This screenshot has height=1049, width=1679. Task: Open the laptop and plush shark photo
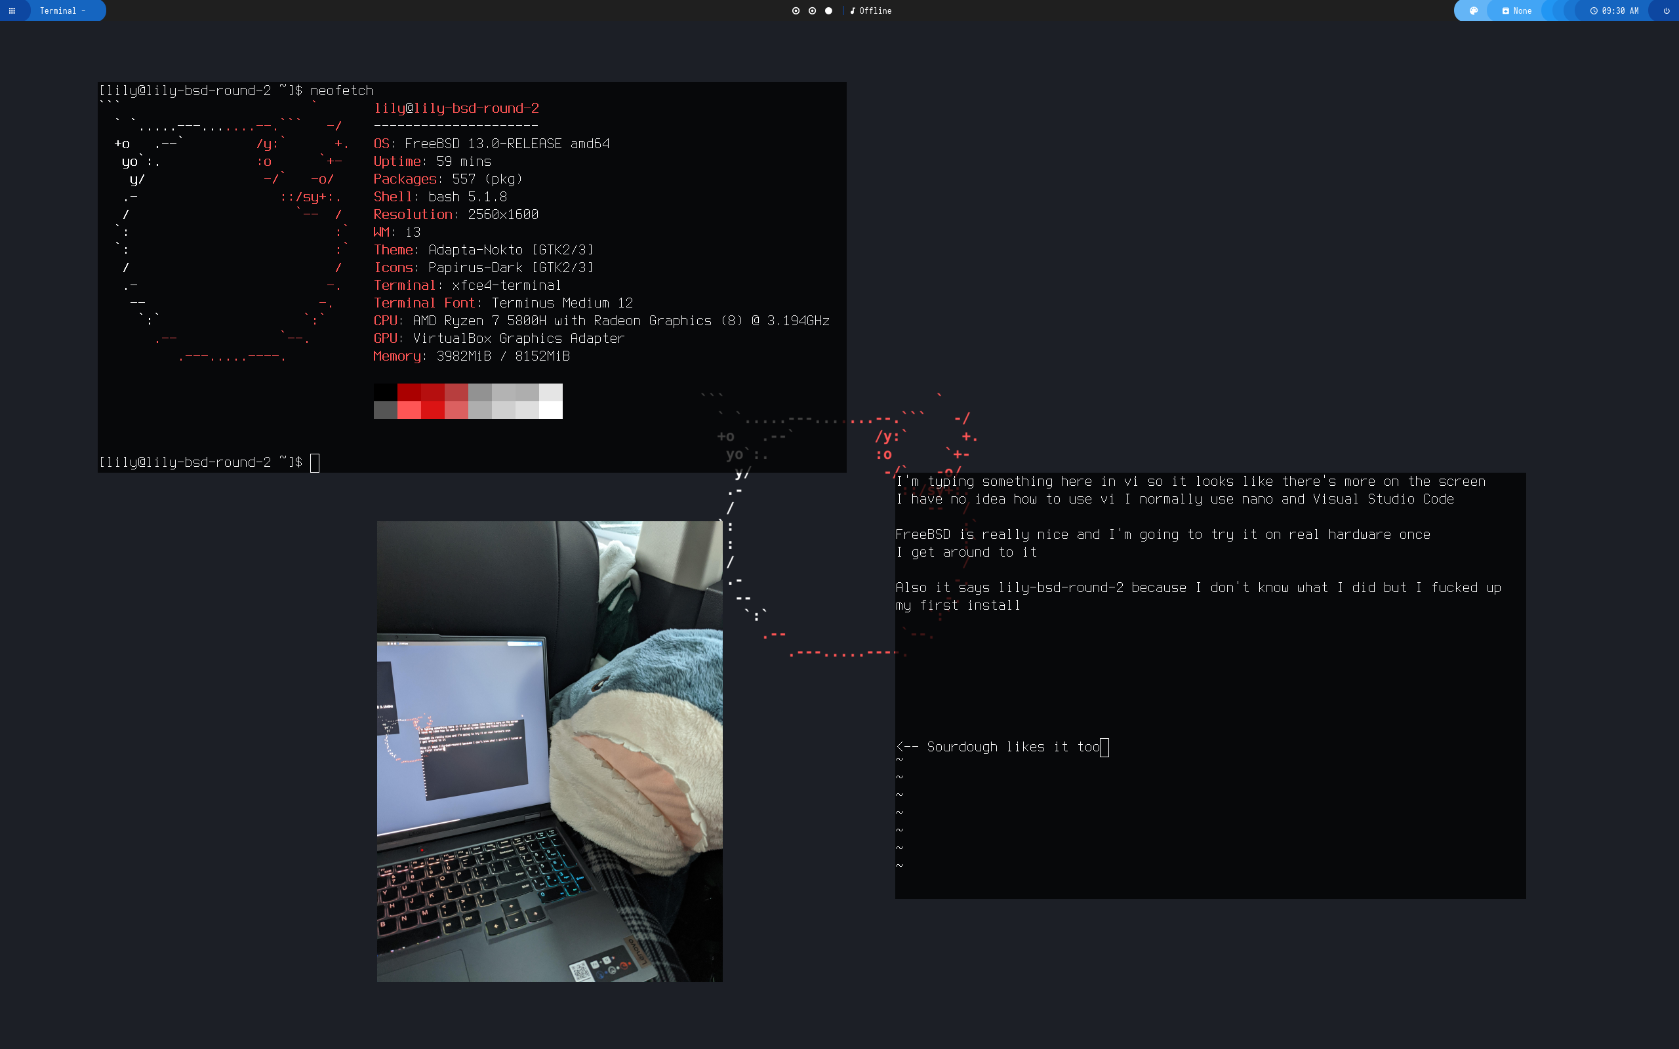click(x=550, y=751)
